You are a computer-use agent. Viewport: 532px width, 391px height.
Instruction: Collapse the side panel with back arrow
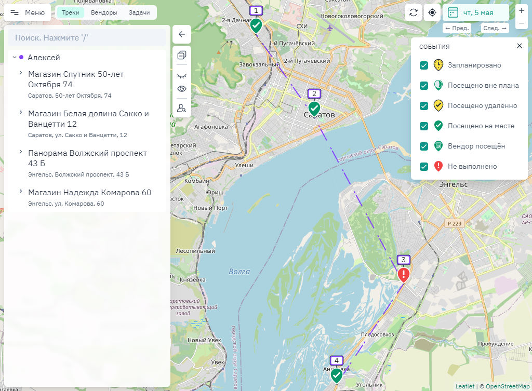click(x=182, y=35)
